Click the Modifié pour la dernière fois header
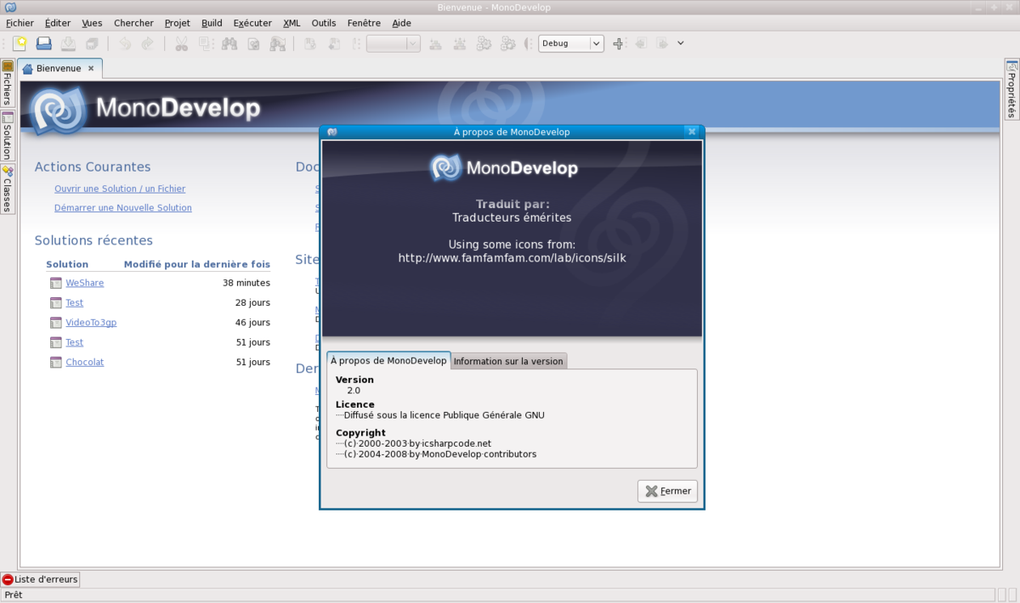This screenshot has width=1020, height=603. 197,264
